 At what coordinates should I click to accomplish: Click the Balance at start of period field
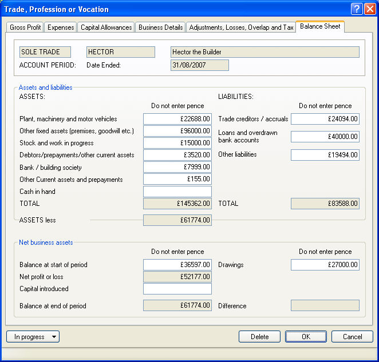coord(177,265)
